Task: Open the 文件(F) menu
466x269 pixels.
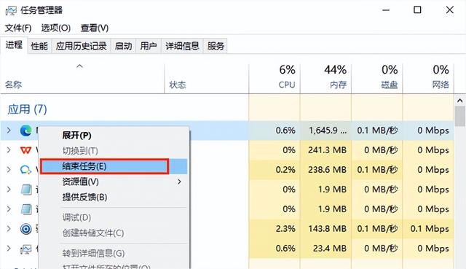Action: click(18, 28)
